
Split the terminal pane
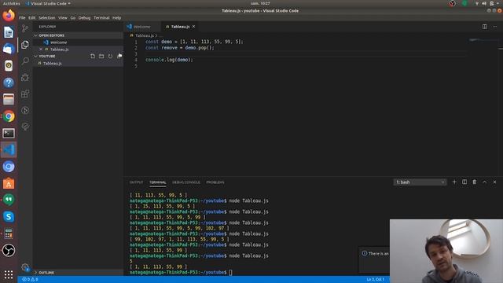[464, 182]
